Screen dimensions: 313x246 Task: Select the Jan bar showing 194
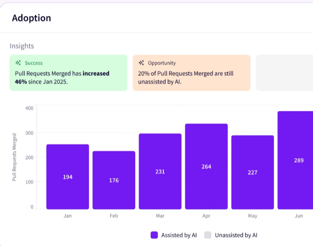click(x=68, y=177)
